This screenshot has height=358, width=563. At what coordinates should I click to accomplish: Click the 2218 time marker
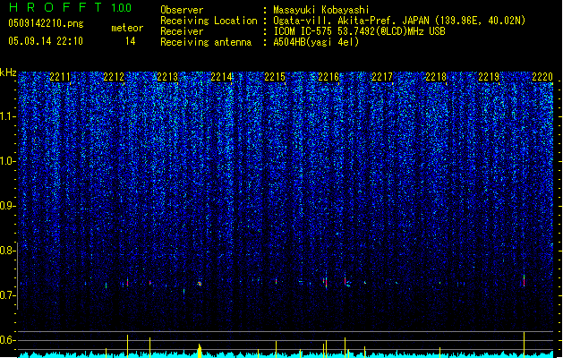point(436,77)
